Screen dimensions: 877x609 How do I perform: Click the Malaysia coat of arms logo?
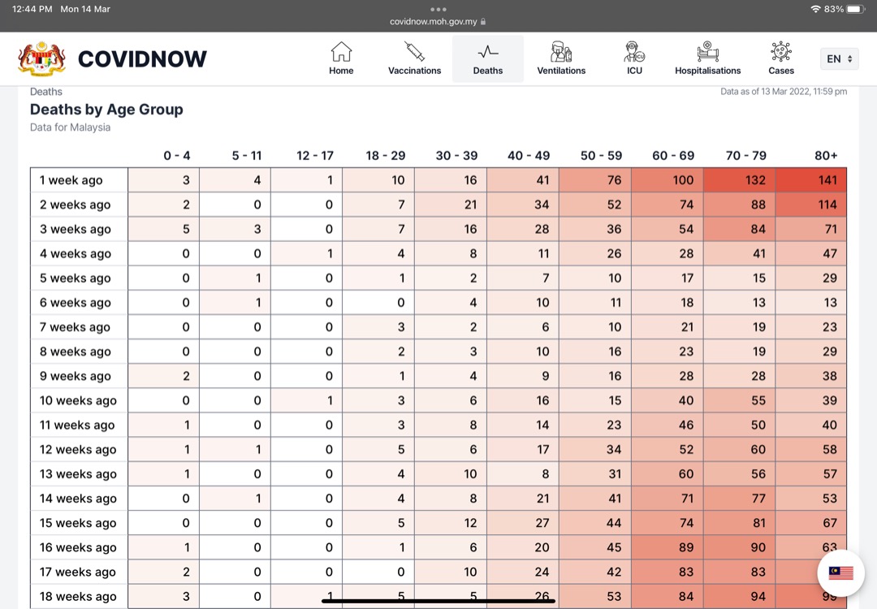point(41,58)
